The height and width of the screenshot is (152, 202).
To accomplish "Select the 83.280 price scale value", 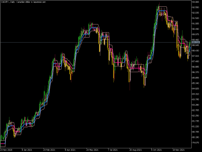I will pyautogui.click(x=195, y=105).
